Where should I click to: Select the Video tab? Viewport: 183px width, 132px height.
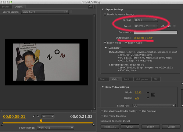[x=115, y=79]
